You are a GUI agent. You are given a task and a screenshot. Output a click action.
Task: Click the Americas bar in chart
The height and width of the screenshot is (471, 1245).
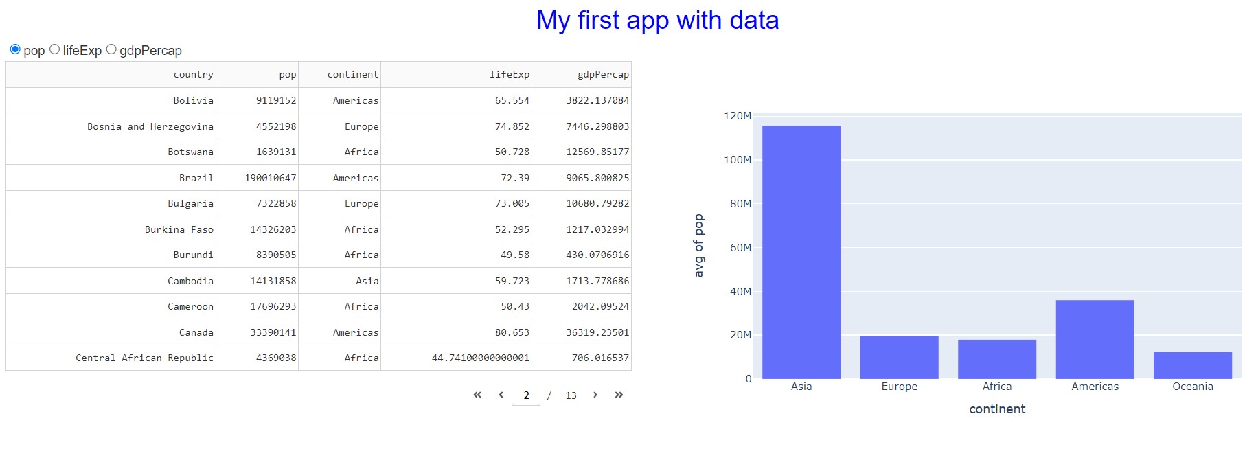point(1095,339)
